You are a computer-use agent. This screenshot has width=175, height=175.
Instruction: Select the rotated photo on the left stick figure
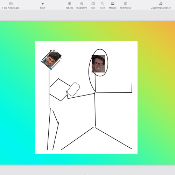pos(52,60)
